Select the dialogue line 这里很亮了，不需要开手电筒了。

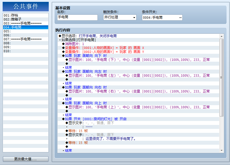(139, 139)
